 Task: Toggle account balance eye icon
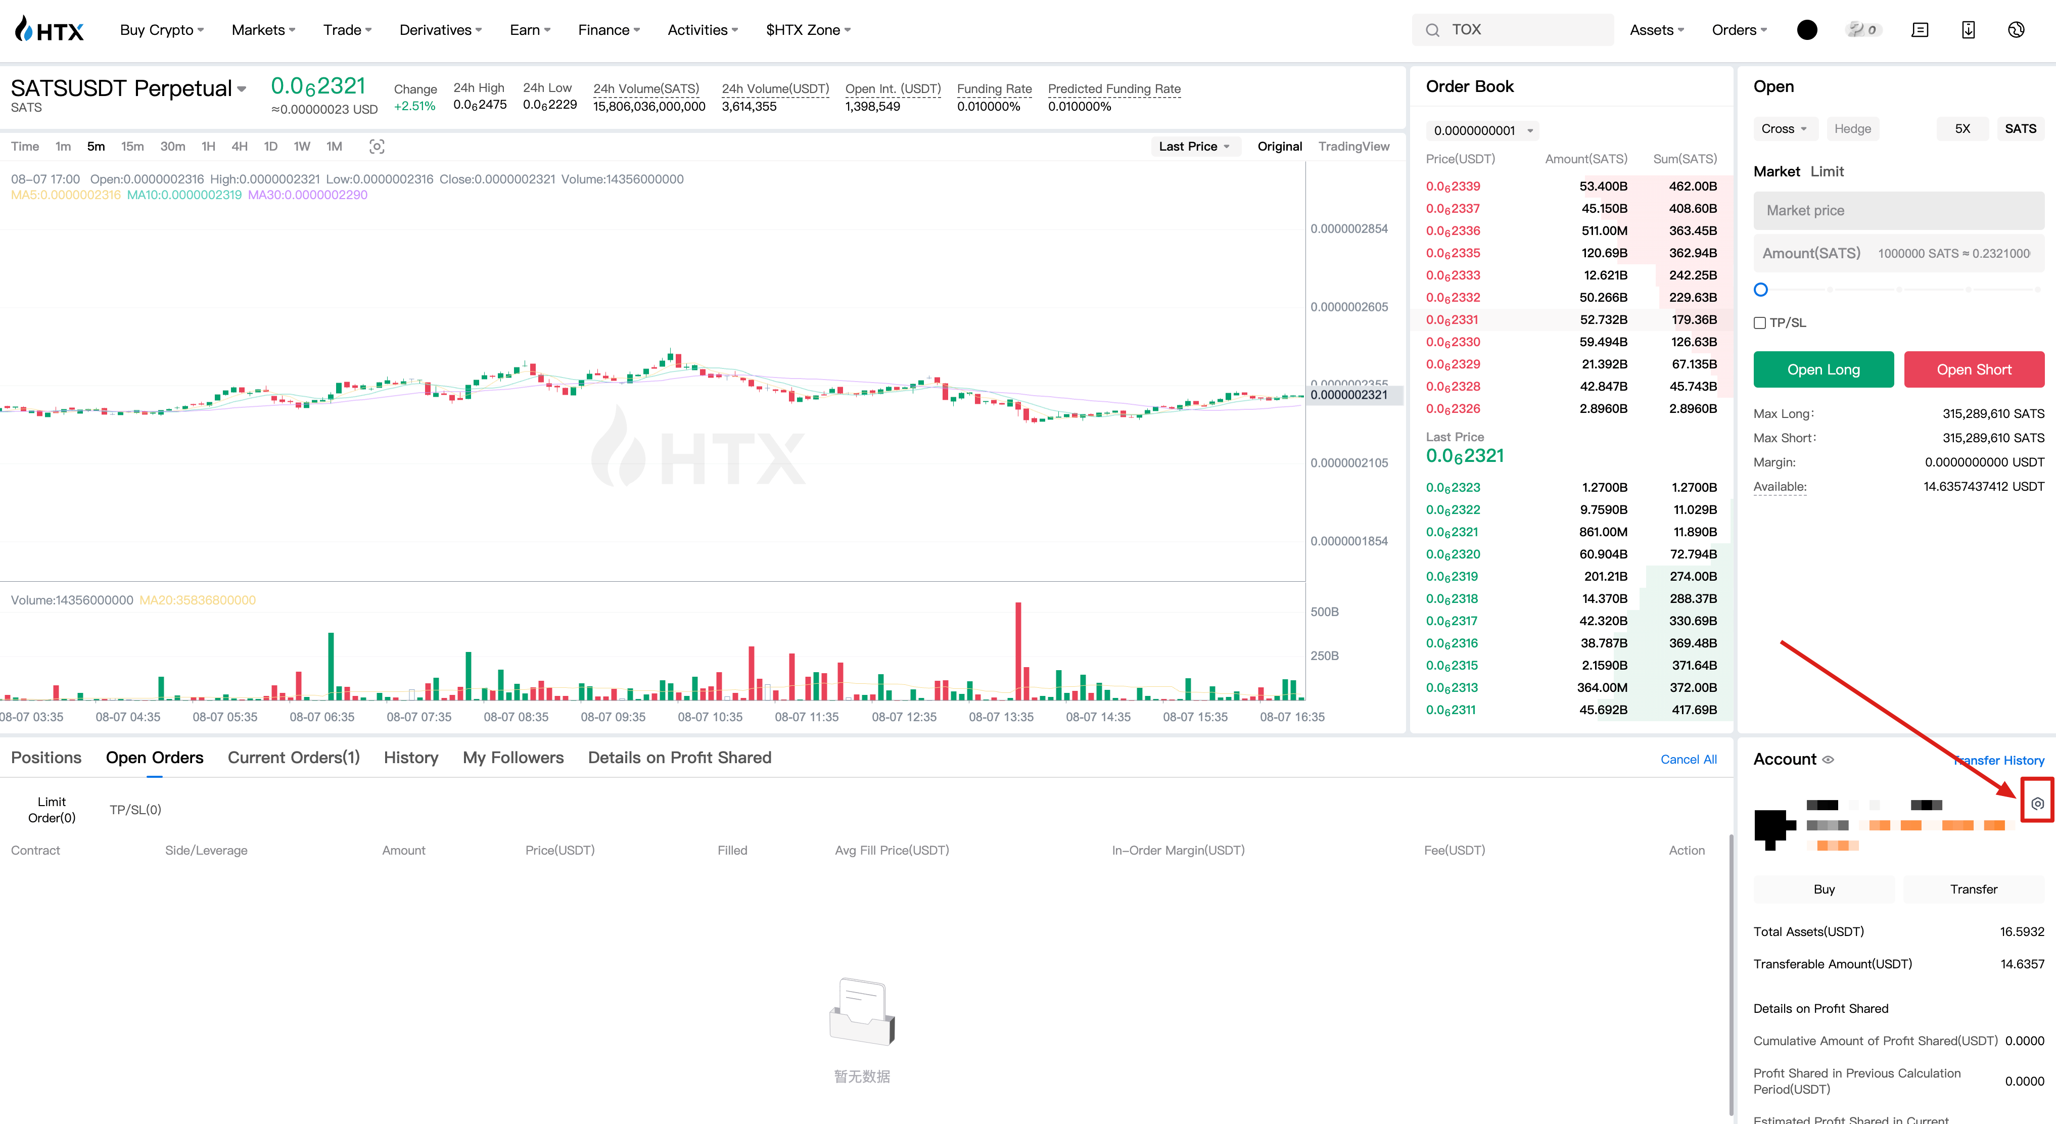click(x=1828, y=760)
